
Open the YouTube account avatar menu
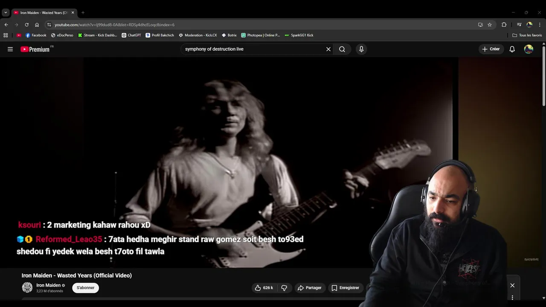pos(529,49)
